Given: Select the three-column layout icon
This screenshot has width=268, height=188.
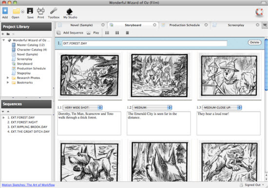Looking at the screenshot, I should (x=107, y=33).
